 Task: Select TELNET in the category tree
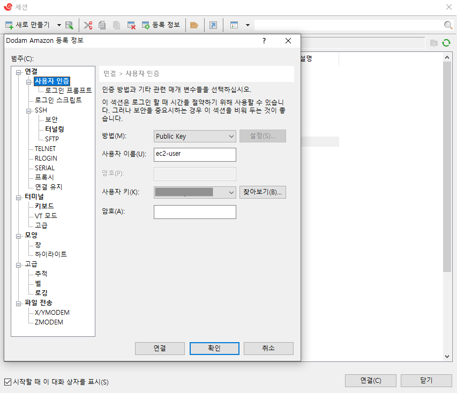(45, 148)
